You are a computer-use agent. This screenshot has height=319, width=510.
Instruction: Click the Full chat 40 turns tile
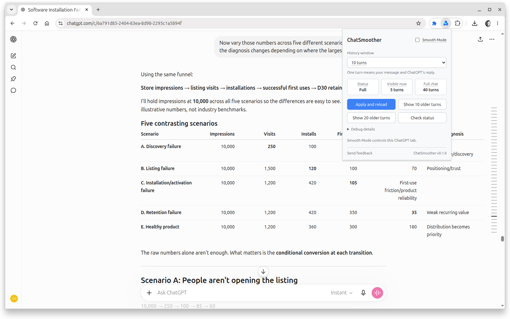coord(431,87)
